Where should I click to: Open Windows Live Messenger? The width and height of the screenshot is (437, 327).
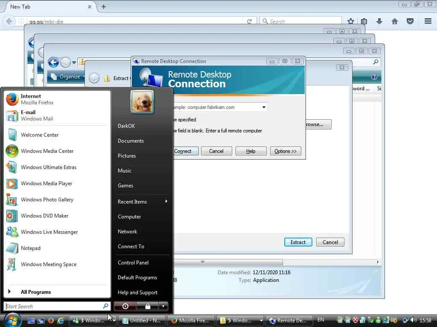point(57,232)
